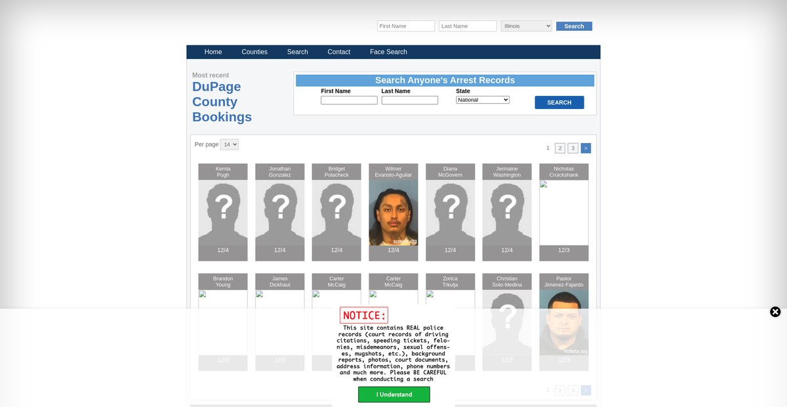
Task: Open the Counties menu item
Action: (254, 52)
